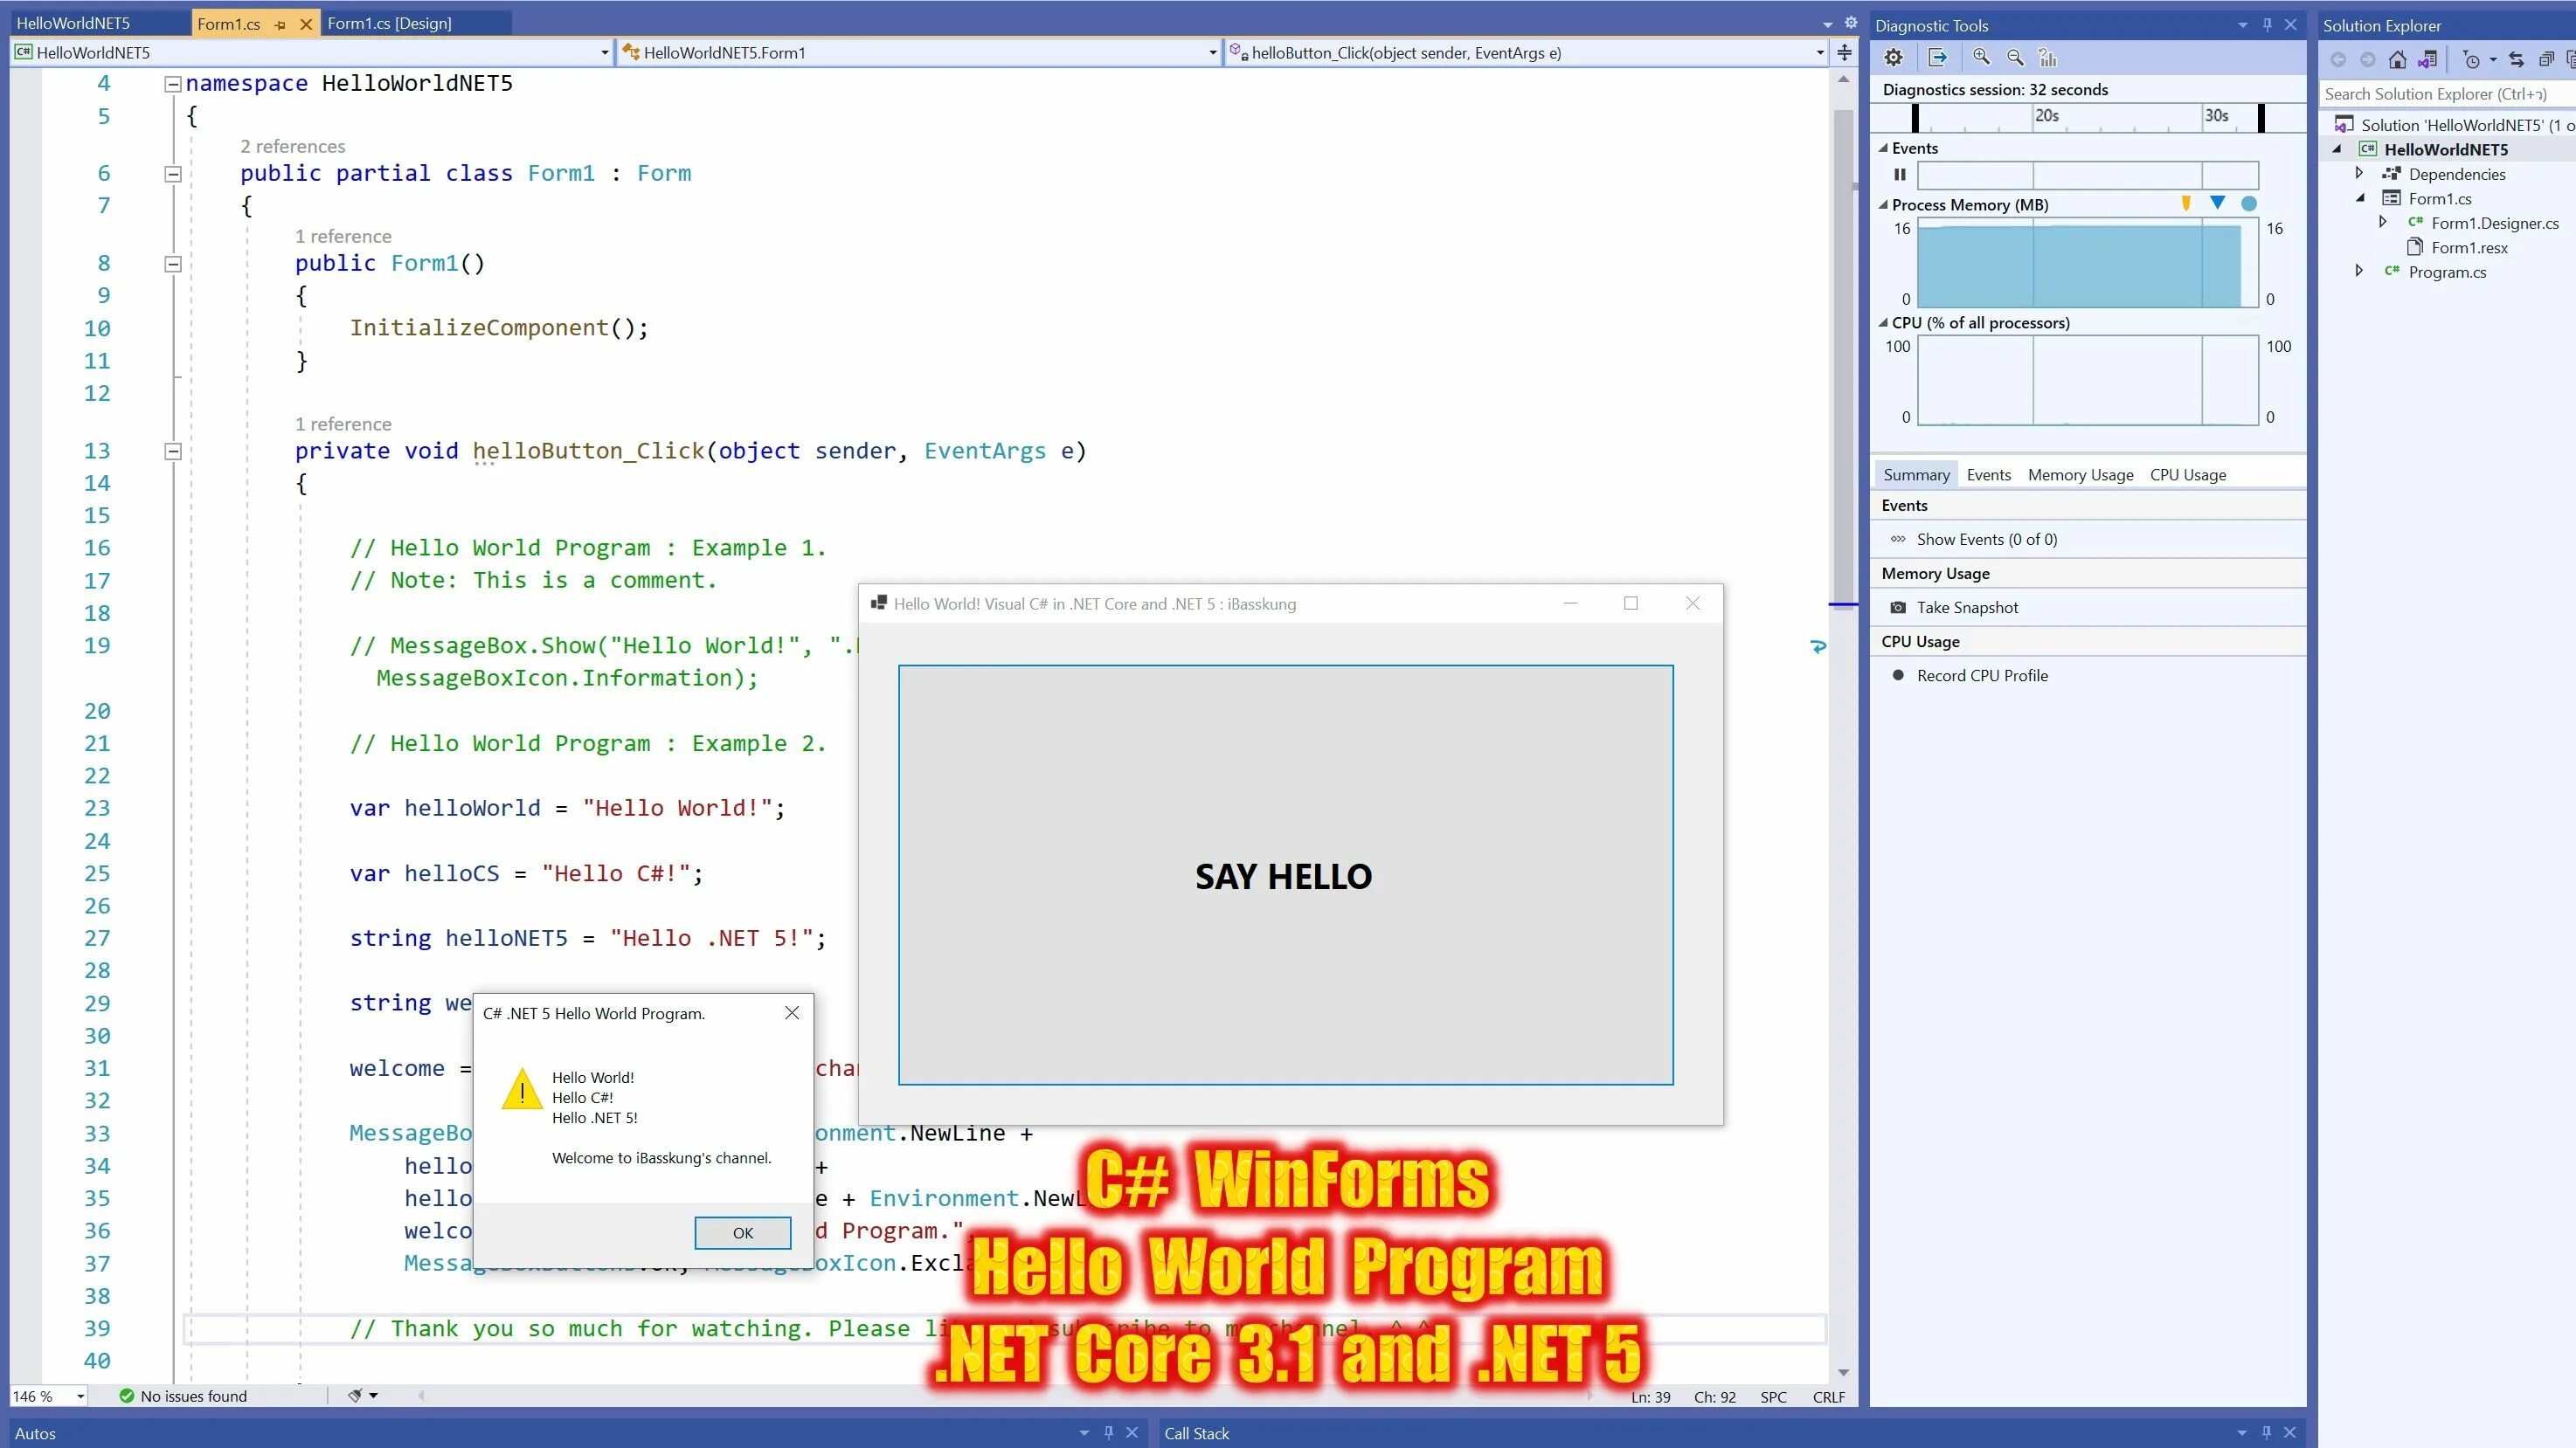Click the 30s mark on diagnostics timeline
The height and width of the screenshot is (1448, 2576).
point(2216,116)
